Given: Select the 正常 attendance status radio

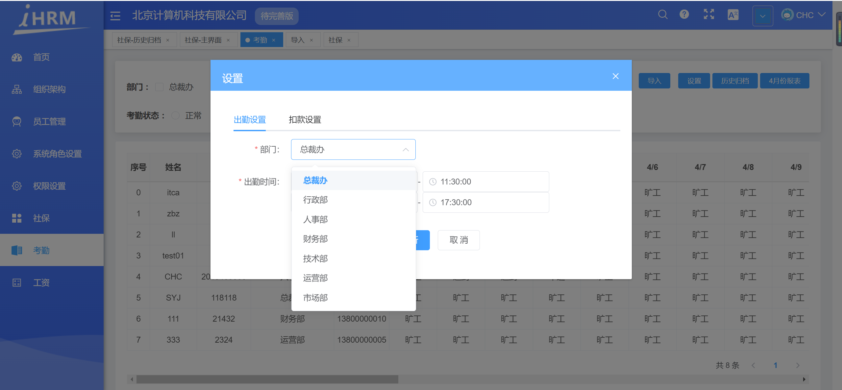Looking at the screenshot, I should [x=176, y=115].
